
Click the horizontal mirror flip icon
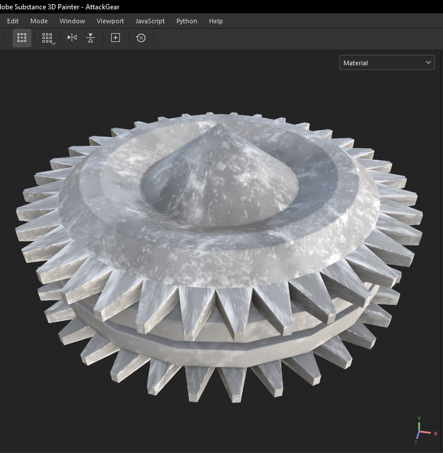coord(72,38)
